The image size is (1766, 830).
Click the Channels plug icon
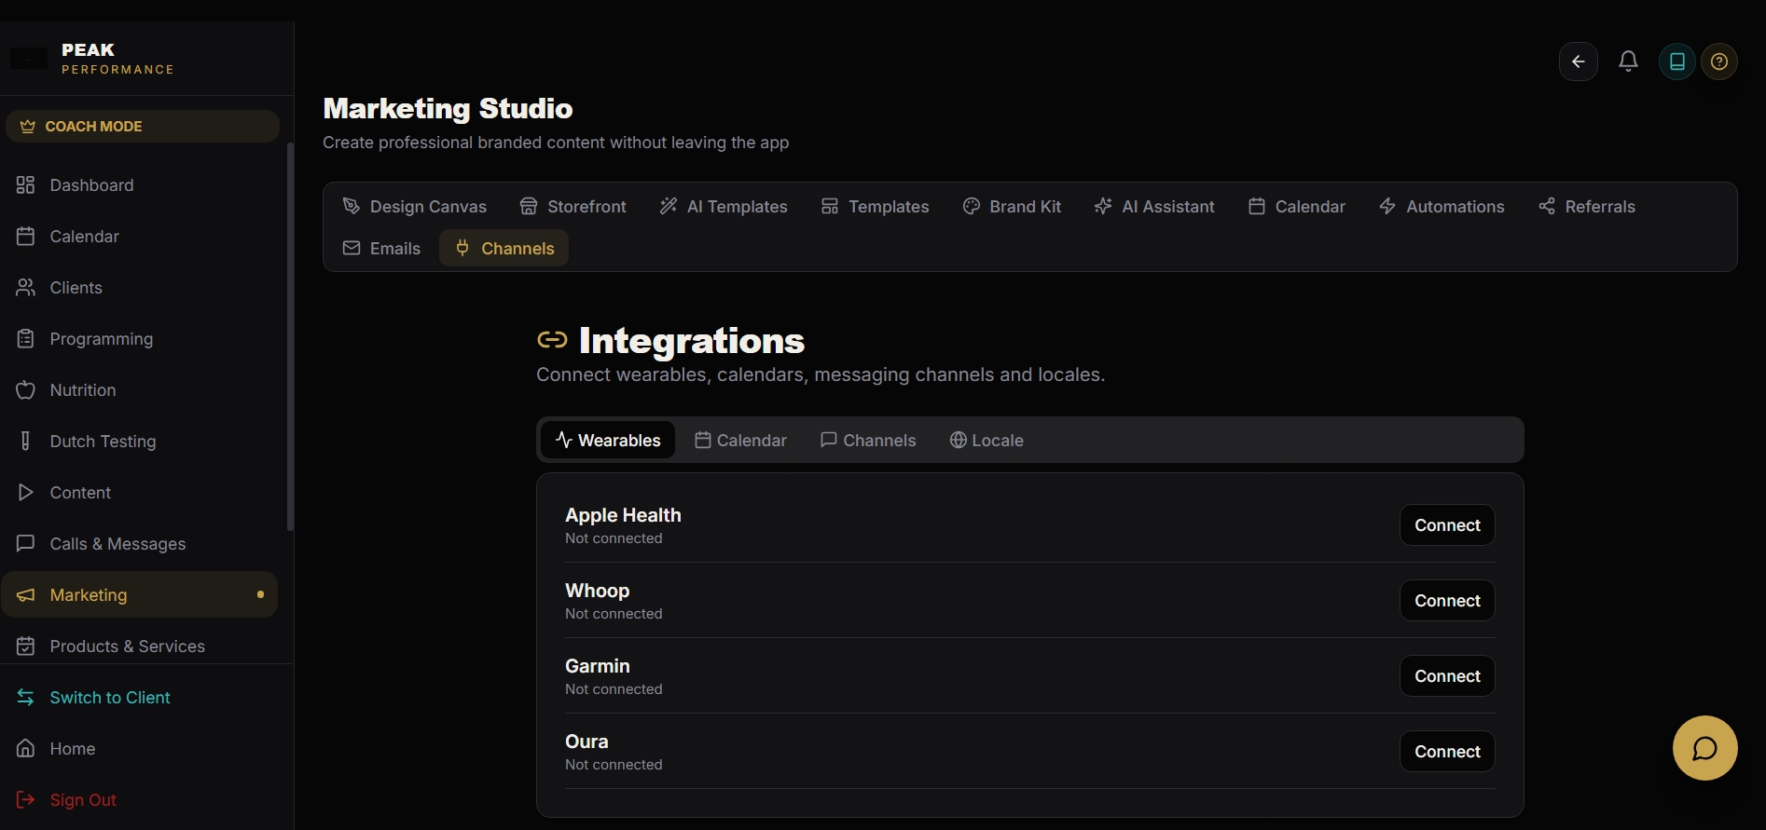pyautogui.click(x=462, y=248)
